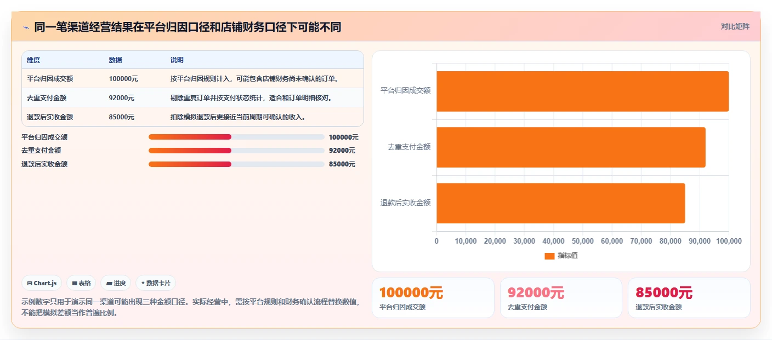Click the 85000元 data card

(x=689, y=298)
